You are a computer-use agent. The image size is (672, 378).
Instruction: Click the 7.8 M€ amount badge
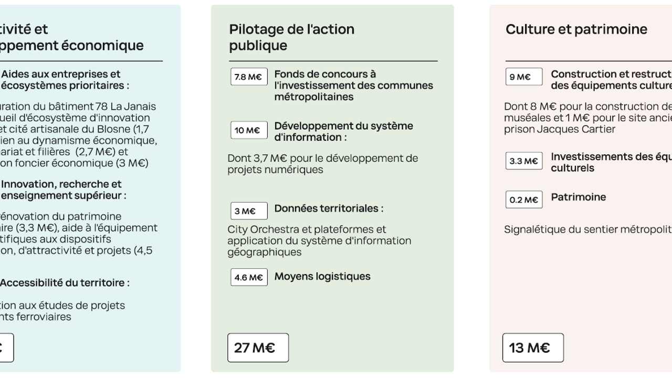coord(249,77)
